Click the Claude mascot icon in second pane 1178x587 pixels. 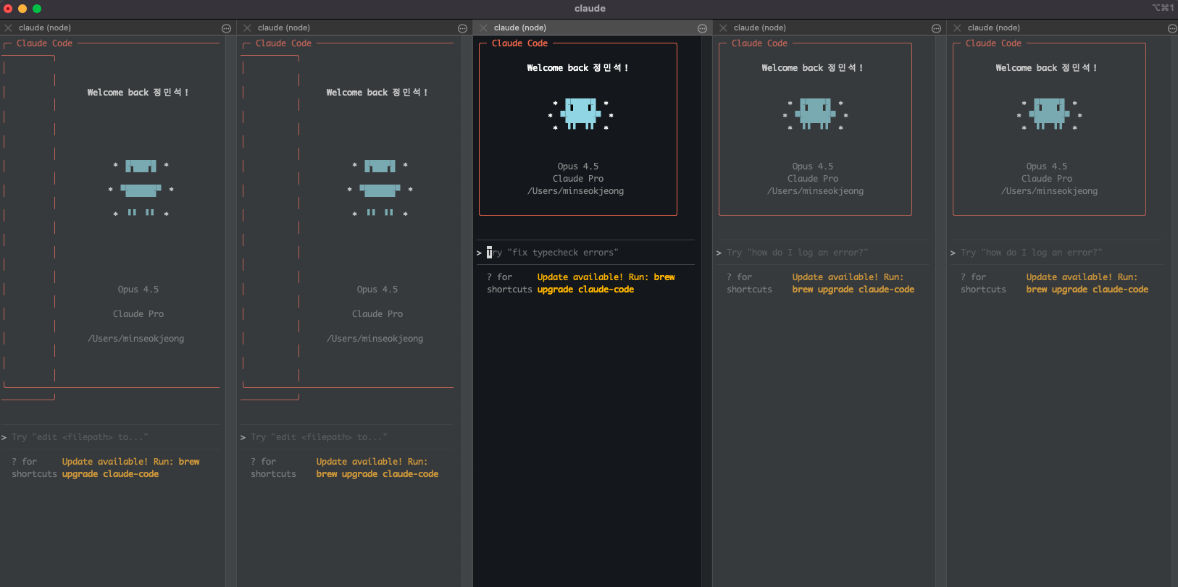(x=380, y=188)
